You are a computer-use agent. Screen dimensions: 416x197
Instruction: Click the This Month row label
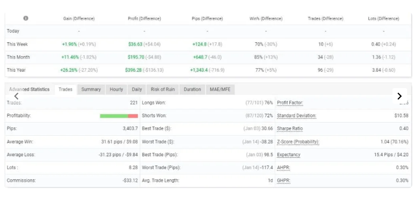point(18,57)
